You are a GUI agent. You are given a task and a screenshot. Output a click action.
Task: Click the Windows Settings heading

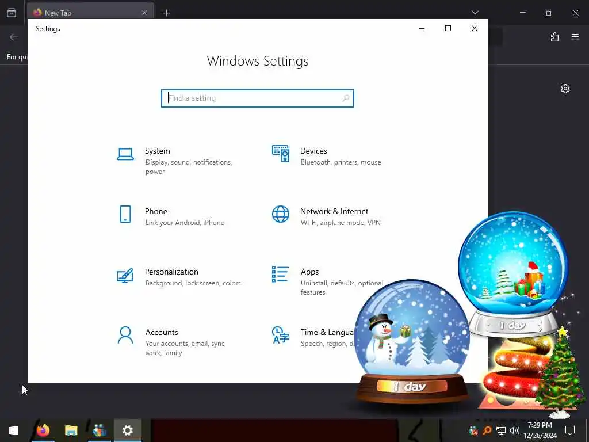(258, 61)
